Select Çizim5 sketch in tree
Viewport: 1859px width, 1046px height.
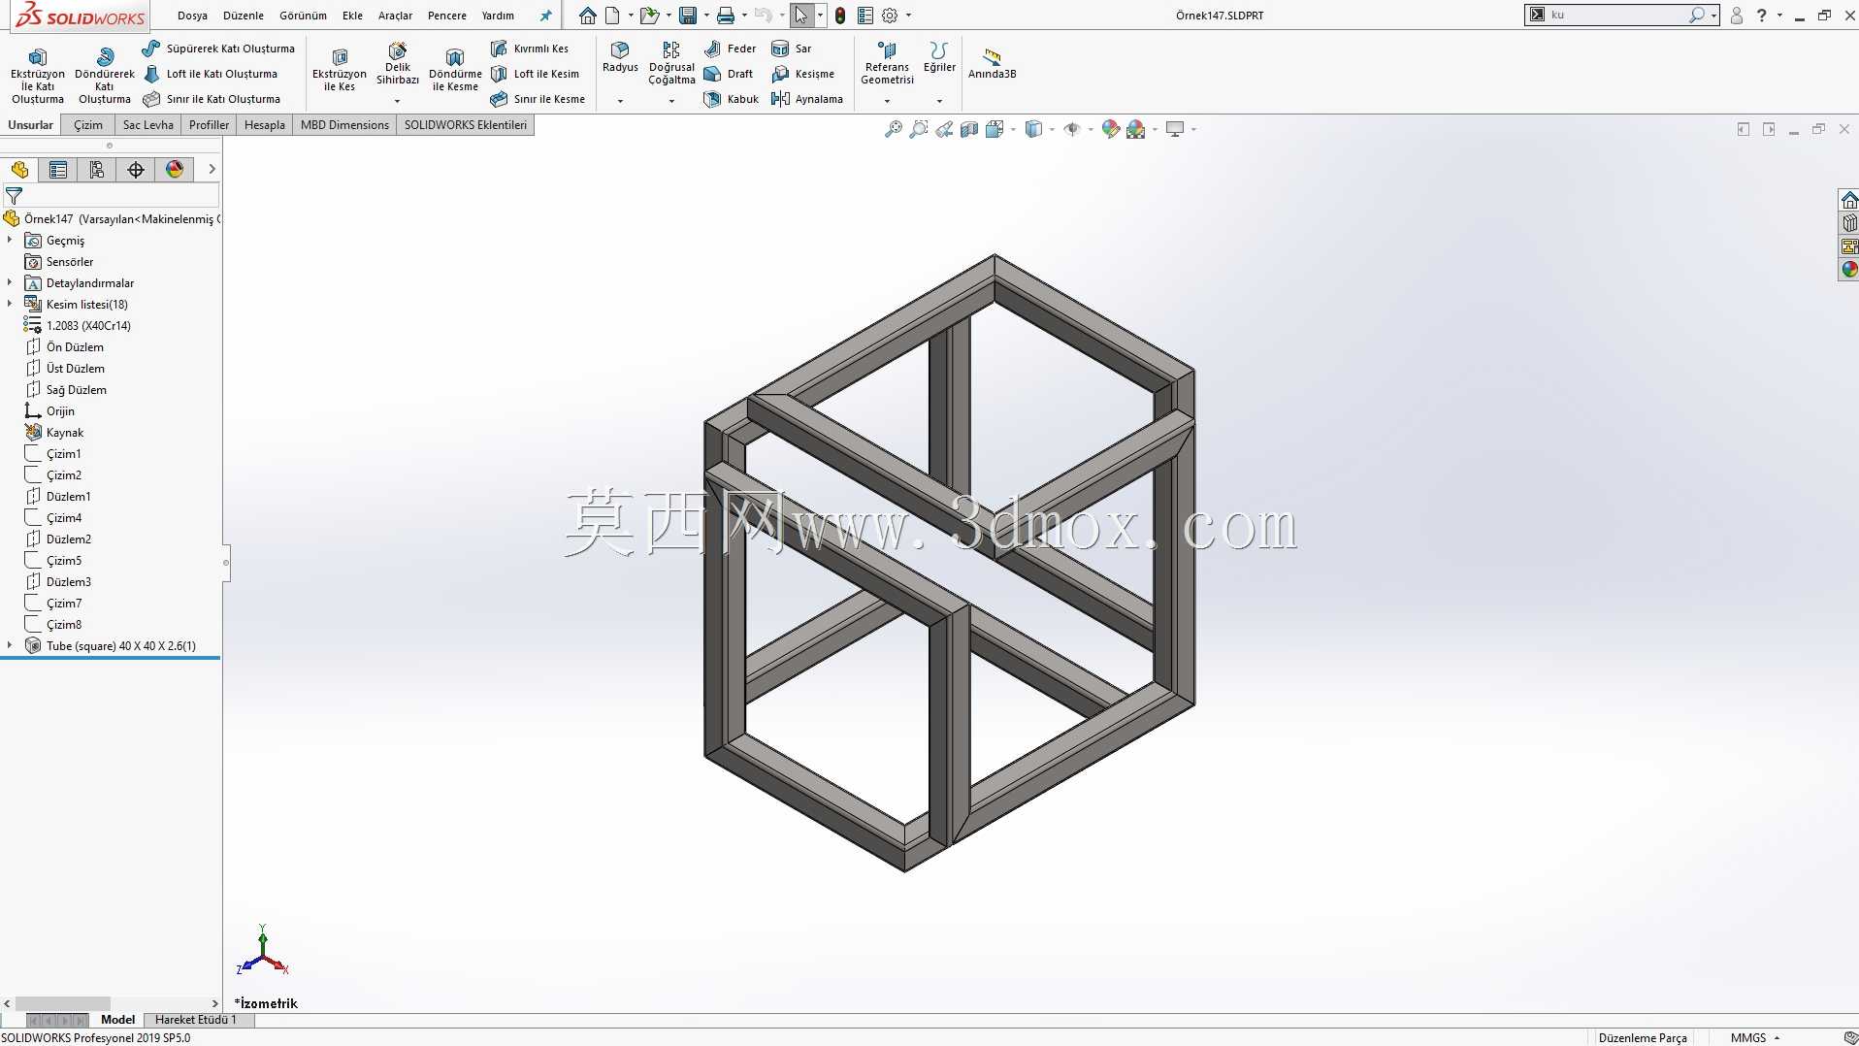(64, 560)
